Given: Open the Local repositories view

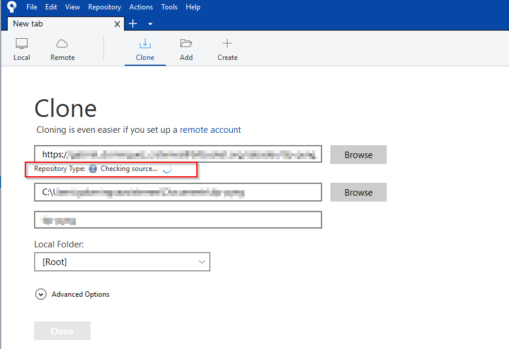Looking at the screenshot, I should pos(21,49).
